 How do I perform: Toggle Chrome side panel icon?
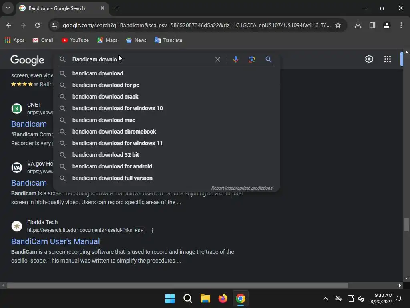coord(372,25)
